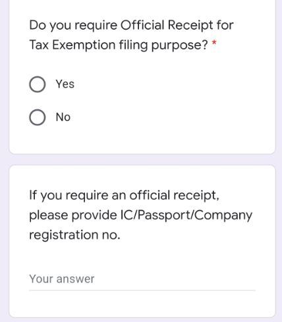Click the "please provide" words in second question

click(x=73, y=215)
